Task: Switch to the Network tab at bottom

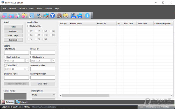Action: (22, 102)
